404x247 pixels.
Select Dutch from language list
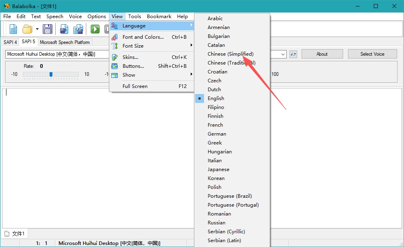click(232, 90)
